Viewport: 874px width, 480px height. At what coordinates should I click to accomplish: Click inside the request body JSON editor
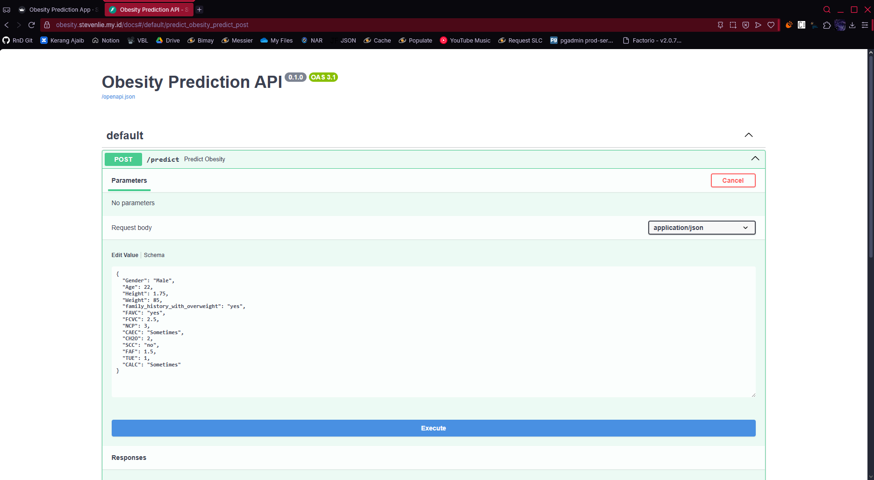pos(433,331)
